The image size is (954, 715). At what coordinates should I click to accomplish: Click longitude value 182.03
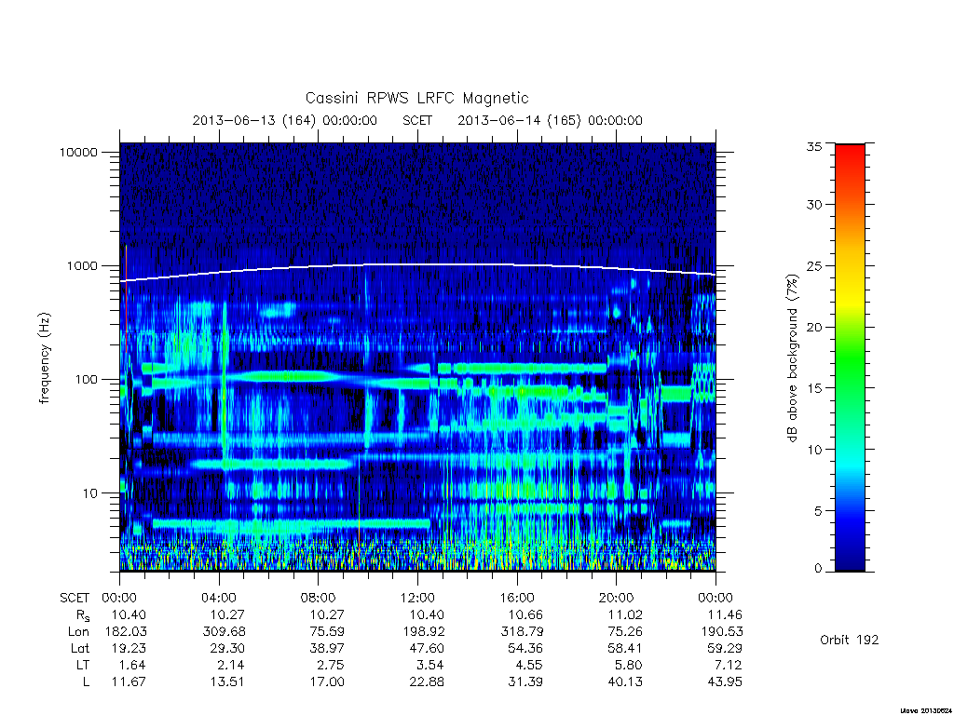click(x=126, y=632)
